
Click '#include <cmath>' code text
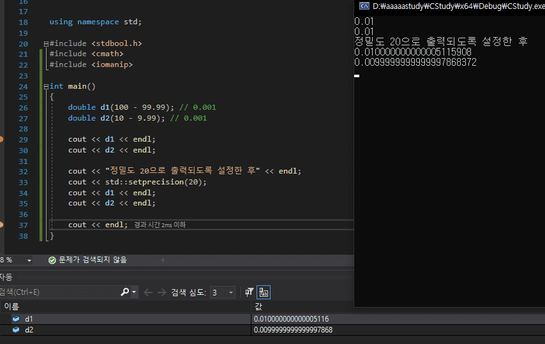click(86, 54)
